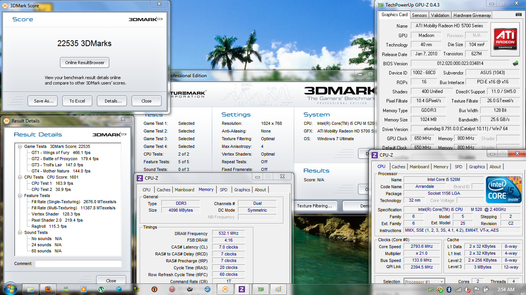The width and height of the screenshot is (526, 295).
Task: Open the uTorrent taskbar icon
Action: (x=101, y=289)
